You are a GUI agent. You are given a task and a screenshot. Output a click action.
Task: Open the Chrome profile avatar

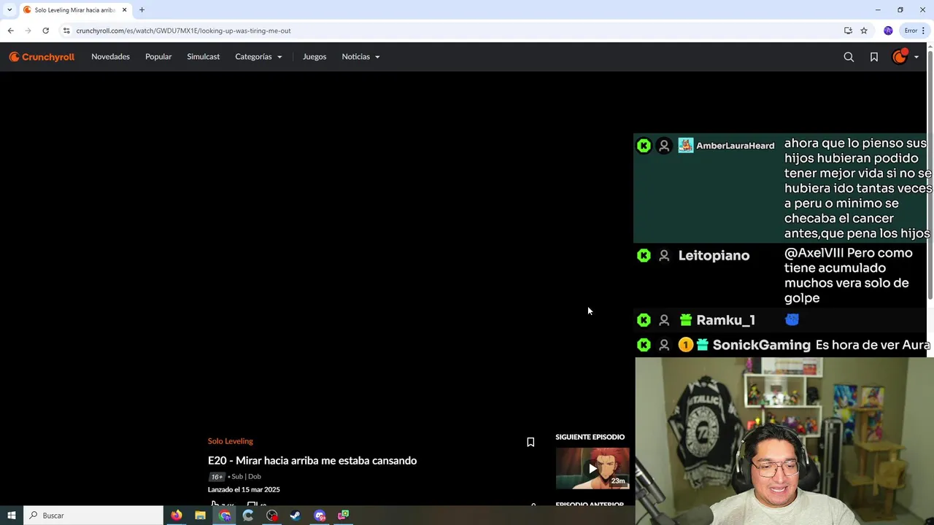click(888, 31)
